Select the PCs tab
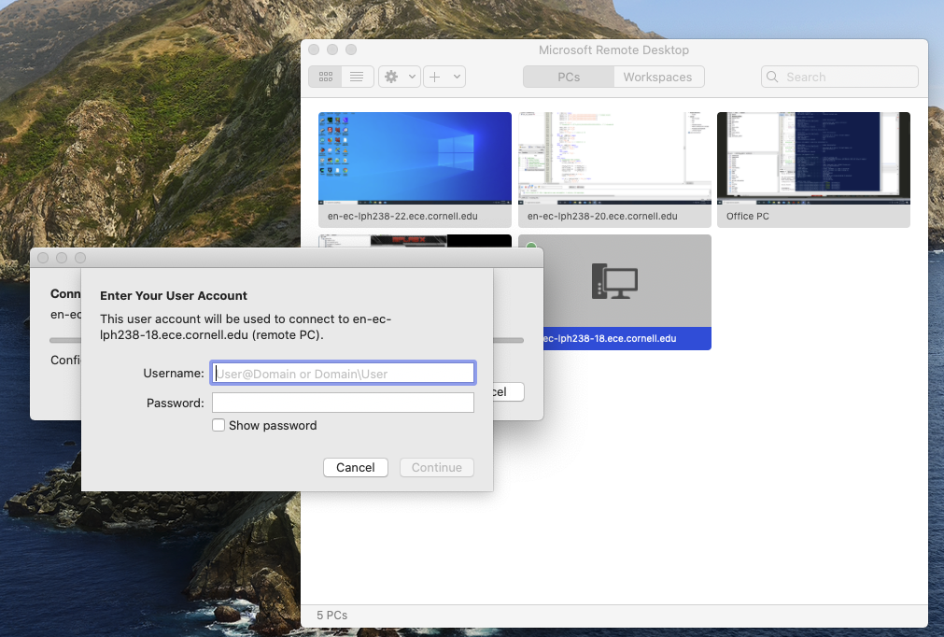This screenshot has width=944, height=637. (x=569, y=77)
